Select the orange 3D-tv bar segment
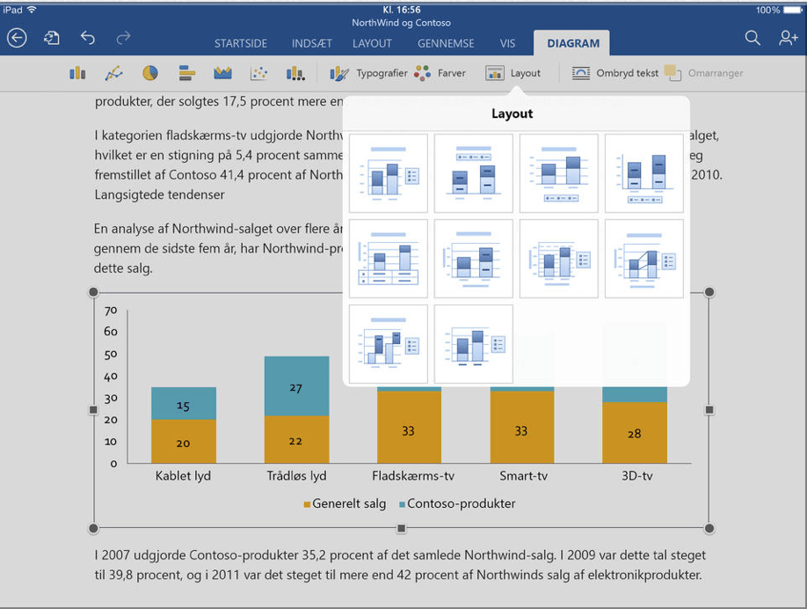807x609 pixels. click(x=635, y=433)
